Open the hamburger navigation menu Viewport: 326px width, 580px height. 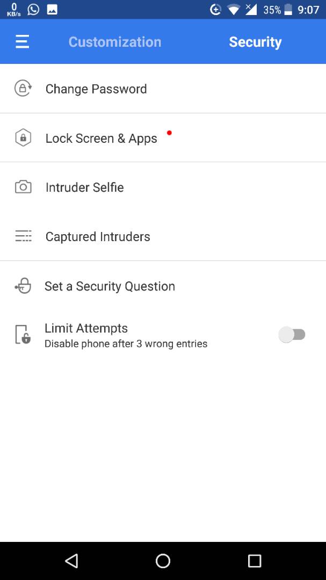click(22, 42)
